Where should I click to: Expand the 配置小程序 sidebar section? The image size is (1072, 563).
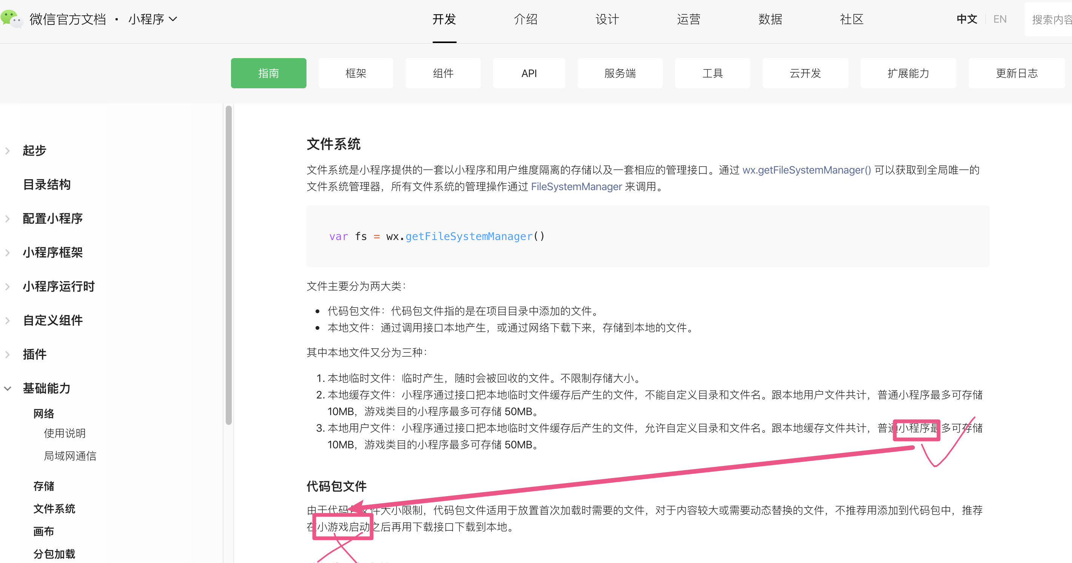coord(8,219)
